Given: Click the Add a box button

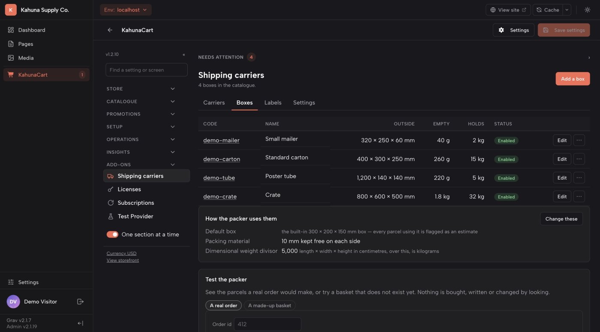Looking at the screenshot, I should pyautogui.click(x=573, y=79).
